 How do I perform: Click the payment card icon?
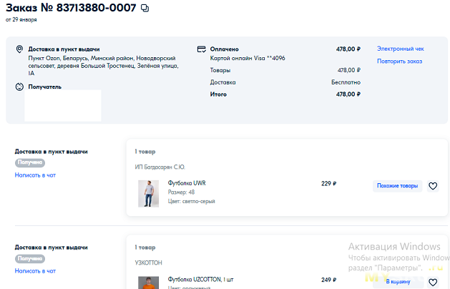pos(202,49)
